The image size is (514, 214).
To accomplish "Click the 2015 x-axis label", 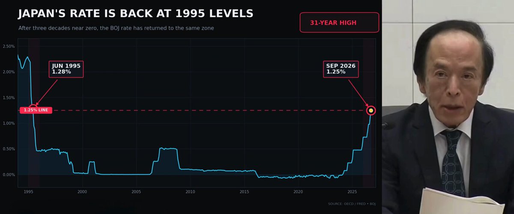I will click(245, 191).
